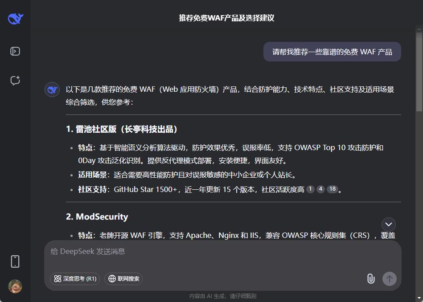Click the user message bubble about 免费 WAF 产品

[x=332, y=52]
